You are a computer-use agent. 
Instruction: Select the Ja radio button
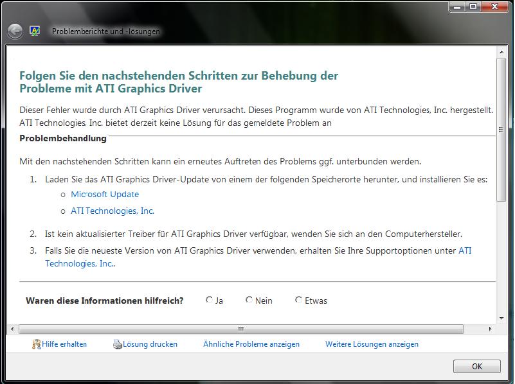209,300
